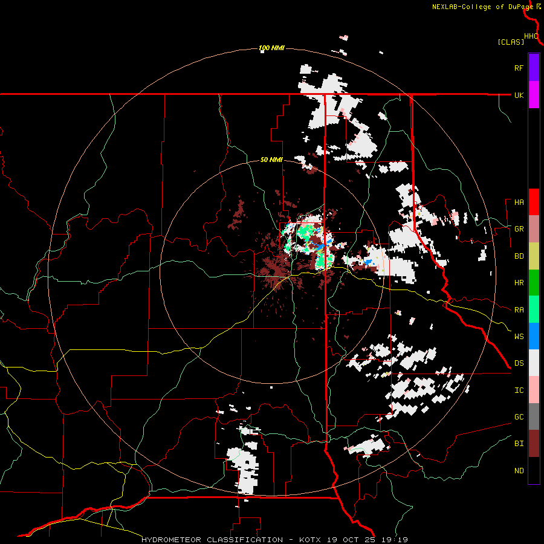The width and height of the screenshot is (544, 544).
Task: Click the RF legend label
Action: tap(519, 68)
